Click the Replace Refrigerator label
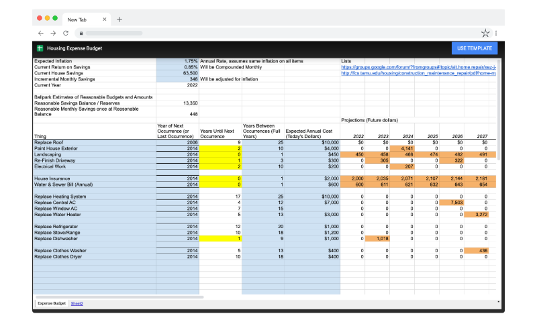Viewport: 537px width, 322px height. (x=56, y=227)
